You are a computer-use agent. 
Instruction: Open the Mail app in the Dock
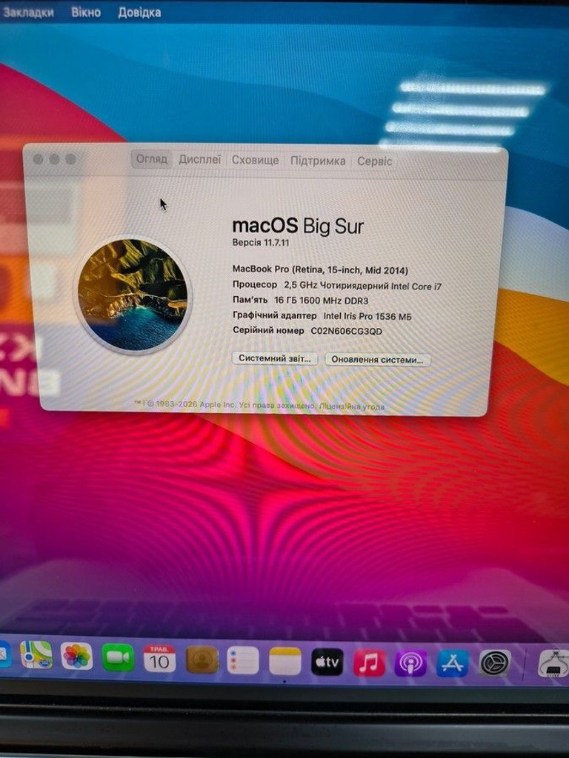pos(4,654)
